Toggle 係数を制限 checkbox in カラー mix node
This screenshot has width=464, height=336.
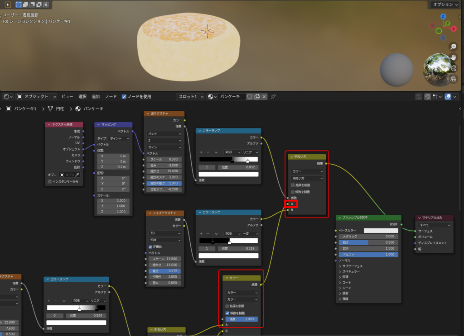(227, 313)
